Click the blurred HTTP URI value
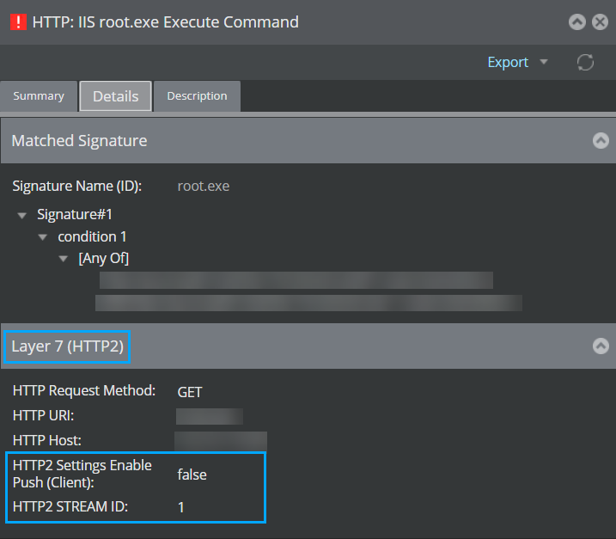 210,417
